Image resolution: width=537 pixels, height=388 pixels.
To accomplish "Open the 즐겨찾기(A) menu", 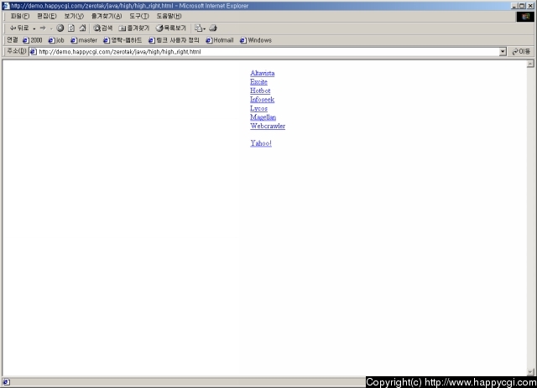I will tap(107, 16).
